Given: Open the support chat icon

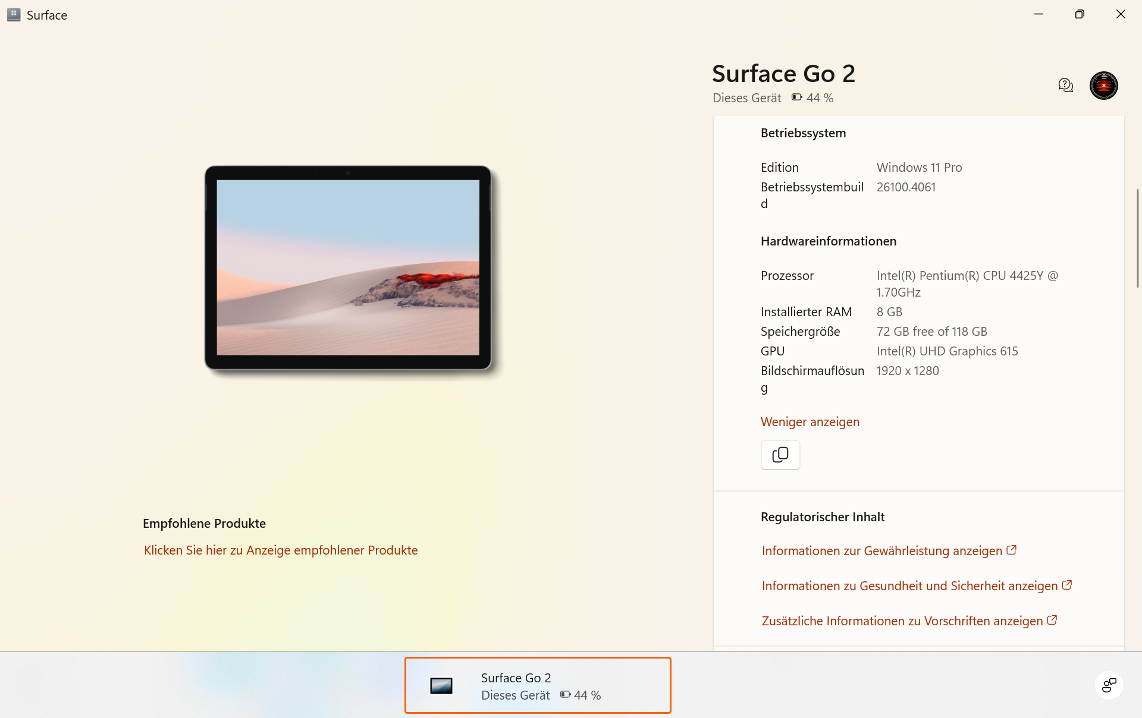Looking at the screenshot, I should tap(1065, 86).
